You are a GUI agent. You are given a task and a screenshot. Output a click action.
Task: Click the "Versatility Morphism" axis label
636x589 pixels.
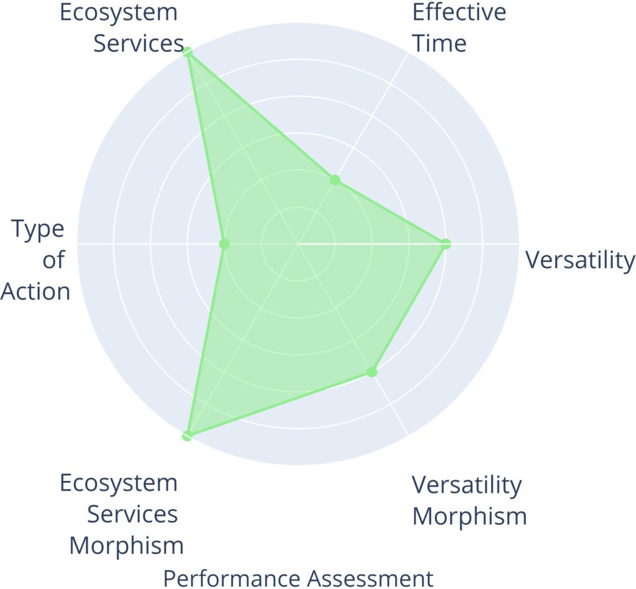pyautogui.click(x=469, y=500)
